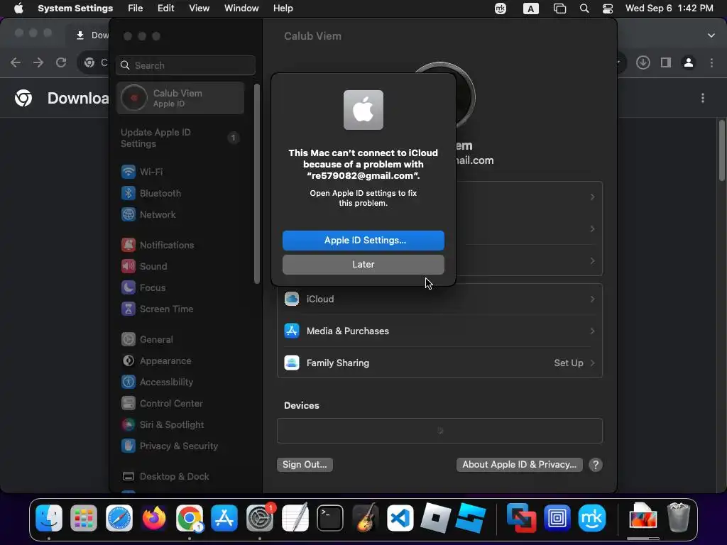Open the Trash in the Dock
This screenshot has width=727, height=545.
(678, 518)
